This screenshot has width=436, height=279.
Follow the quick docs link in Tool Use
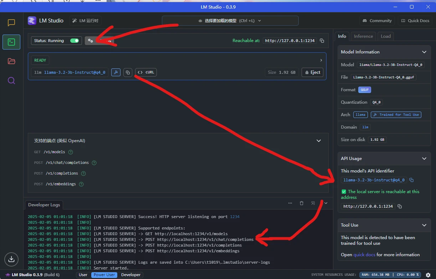point(364,255)
